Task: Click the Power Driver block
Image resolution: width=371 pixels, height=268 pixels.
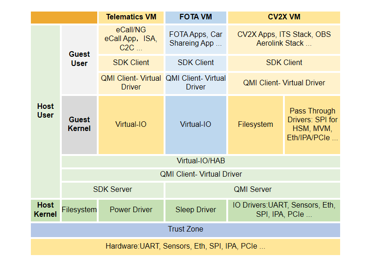Action: point(131,210)
